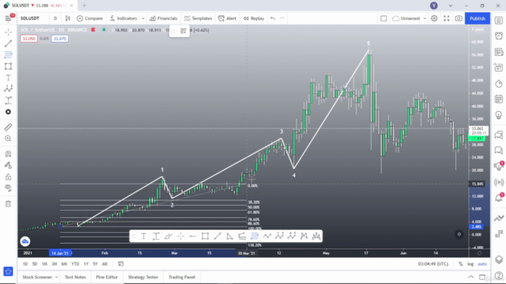
Task: Click the scroll to latest bar arrow
Action: point(459,234)
